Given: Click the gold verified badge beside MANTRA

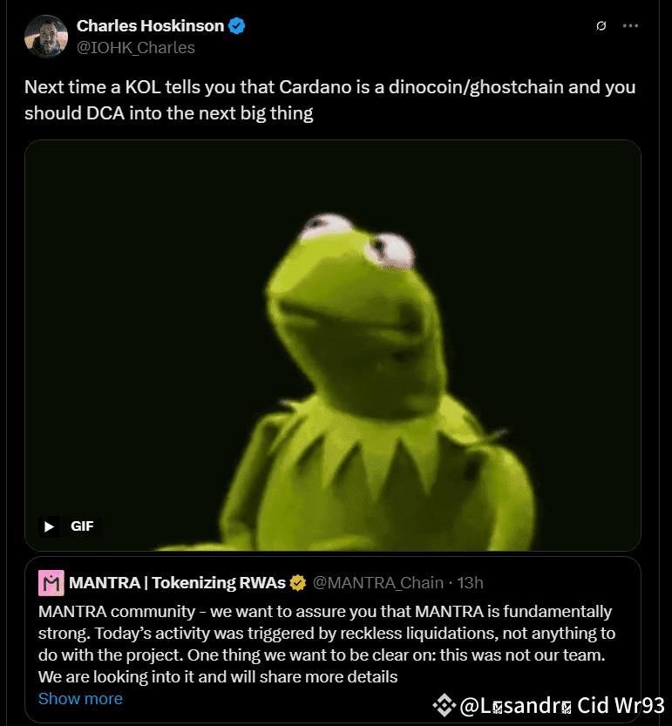Looking at the screenshot, I should click(298, 582).
